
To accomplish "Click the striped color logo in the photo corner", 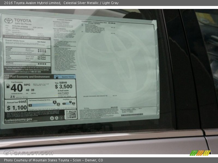I will (200, 153).
